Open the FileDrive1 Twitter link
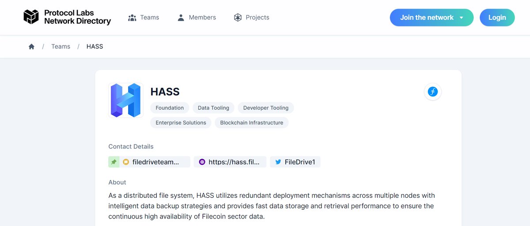 pyautogui.click(x=295, y=162)
